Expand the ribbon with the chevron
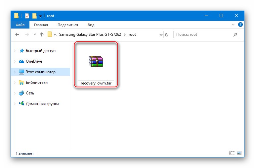 [x=233, y=25]
